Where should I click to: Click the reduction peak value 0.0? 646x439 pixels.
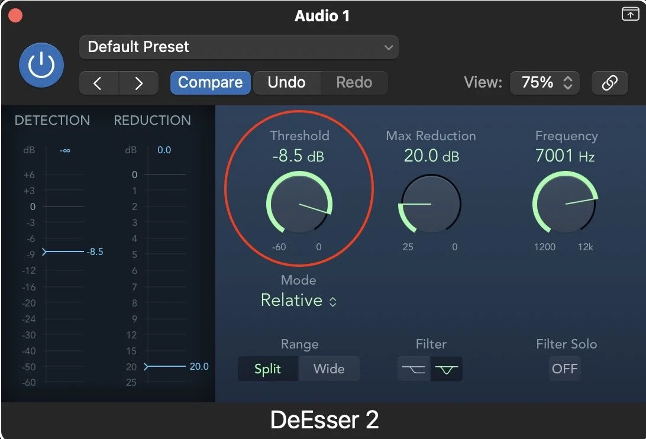[164, 150]
